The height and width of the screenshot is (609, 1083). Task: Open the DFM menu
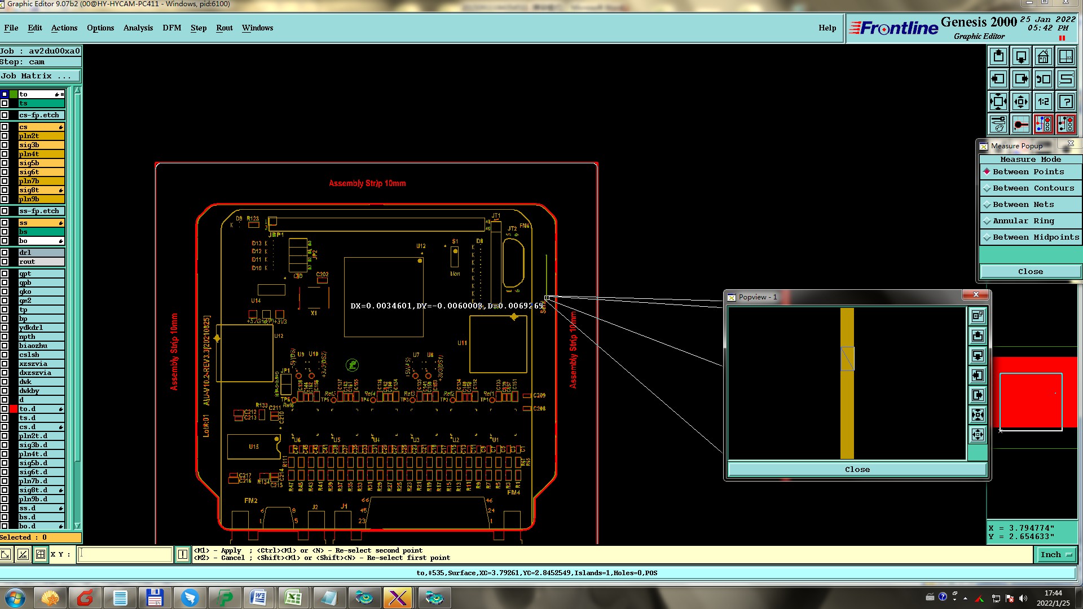coord(171,28)
